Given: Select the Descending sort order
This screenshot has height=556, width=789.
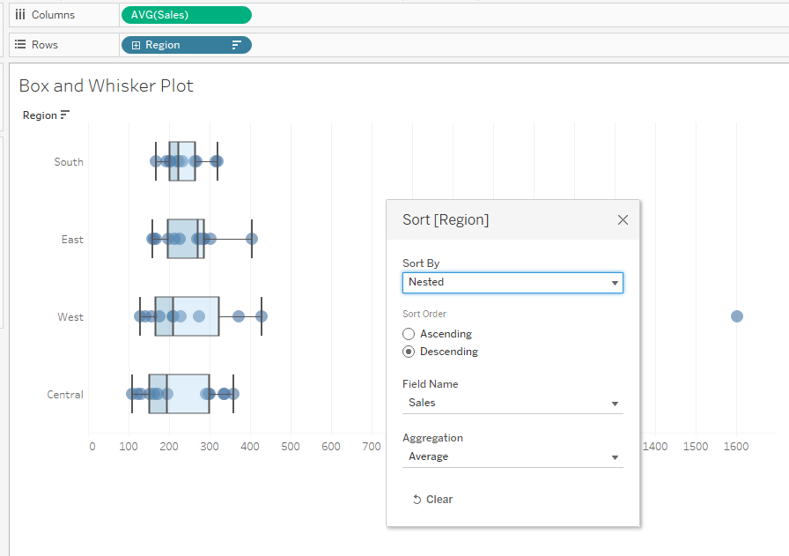Looking at the screenshot, I should [x=409, y=352].
